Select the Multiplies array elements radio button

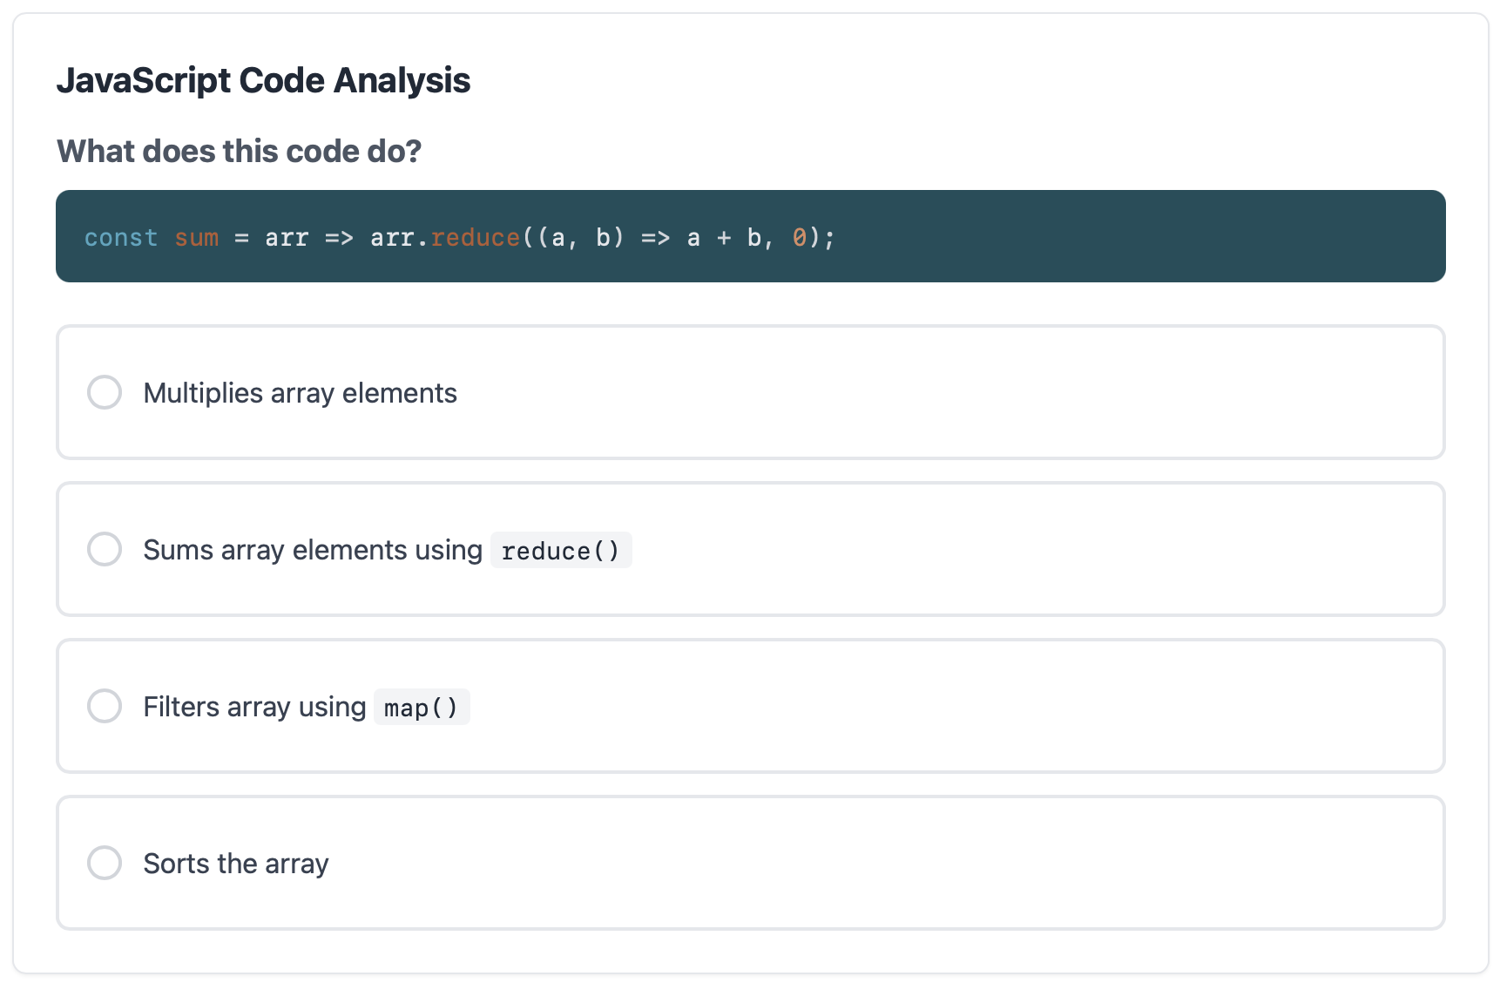(x=105, y=392)
